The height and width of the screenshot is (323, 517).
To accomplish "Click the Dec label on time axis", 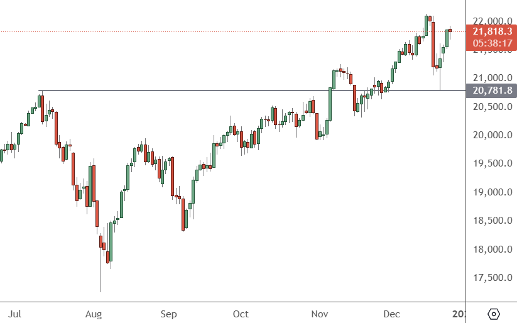I will pos(392,314).
